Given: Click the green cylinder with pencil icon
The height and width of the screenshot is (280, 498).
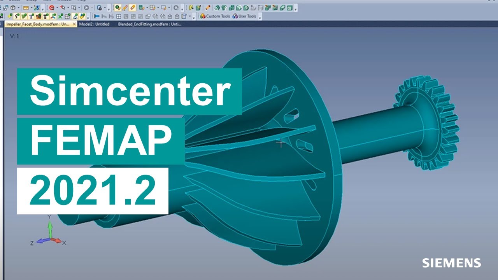Looking at the screenshot, I should (x=141, y=8).
